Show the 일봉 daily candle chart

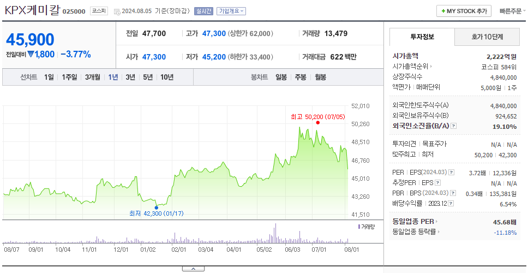(281, 77)
